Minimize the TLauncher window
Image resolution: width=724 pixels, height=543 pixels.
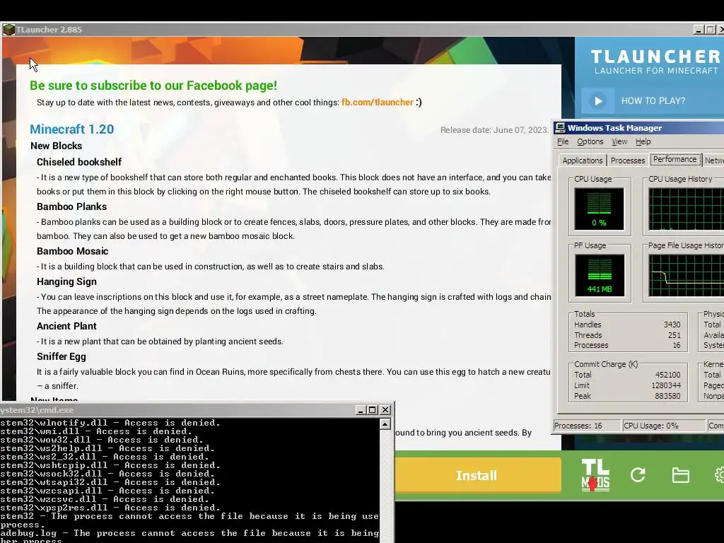pos(699,30)
